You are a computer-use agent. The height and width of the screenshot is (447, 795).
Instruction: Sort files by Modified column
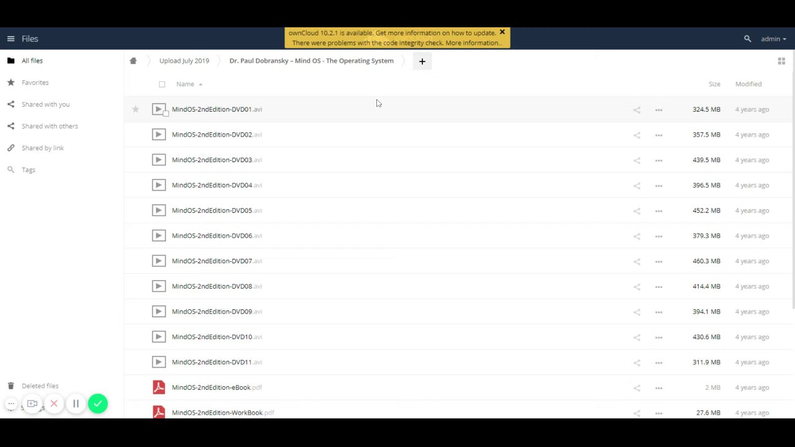748,84
